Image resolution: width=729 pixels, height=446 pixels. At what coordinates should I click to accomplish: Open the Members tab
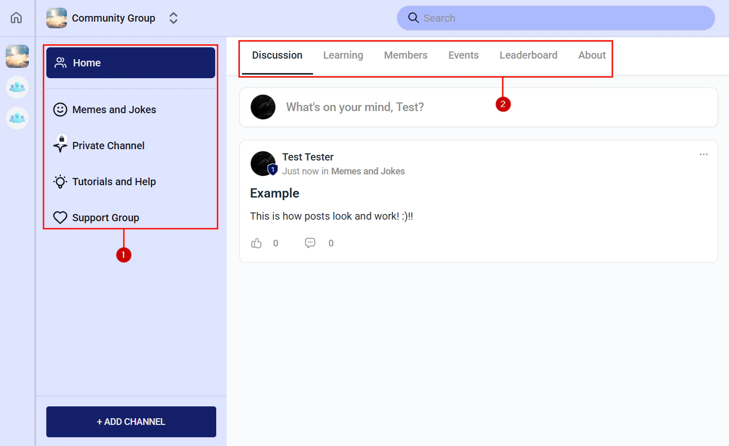click(x=406, y=55)
